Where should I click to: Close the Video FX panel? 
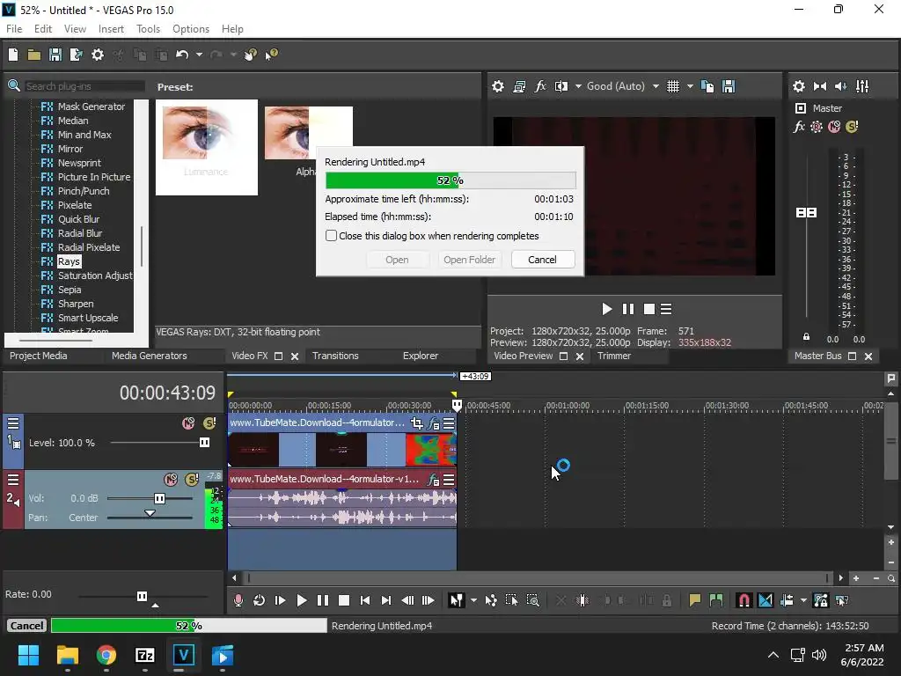click(x=295, y=356)
